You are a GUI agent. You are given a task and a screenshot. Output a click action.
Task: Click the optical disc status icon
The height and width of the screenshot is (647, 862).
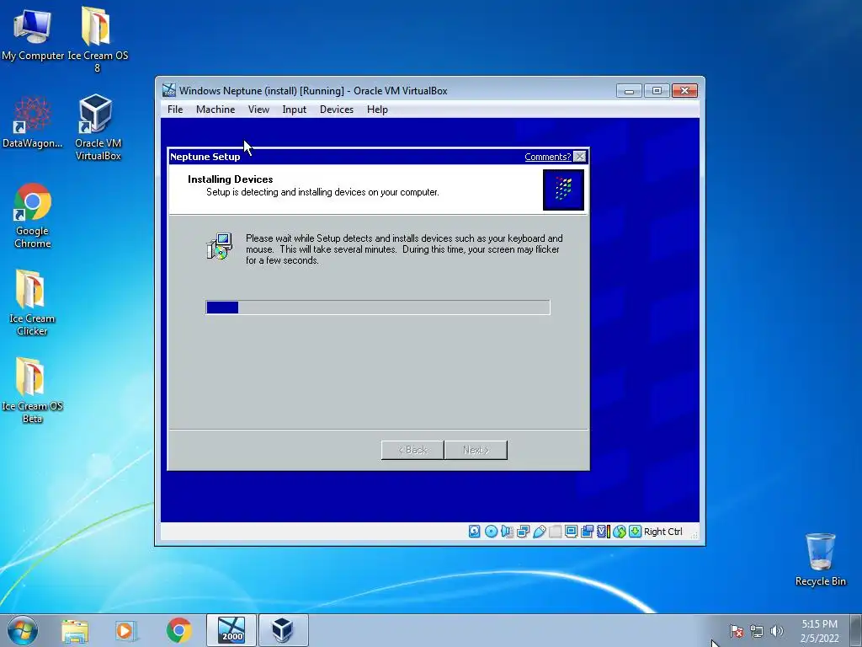[491, 531]
